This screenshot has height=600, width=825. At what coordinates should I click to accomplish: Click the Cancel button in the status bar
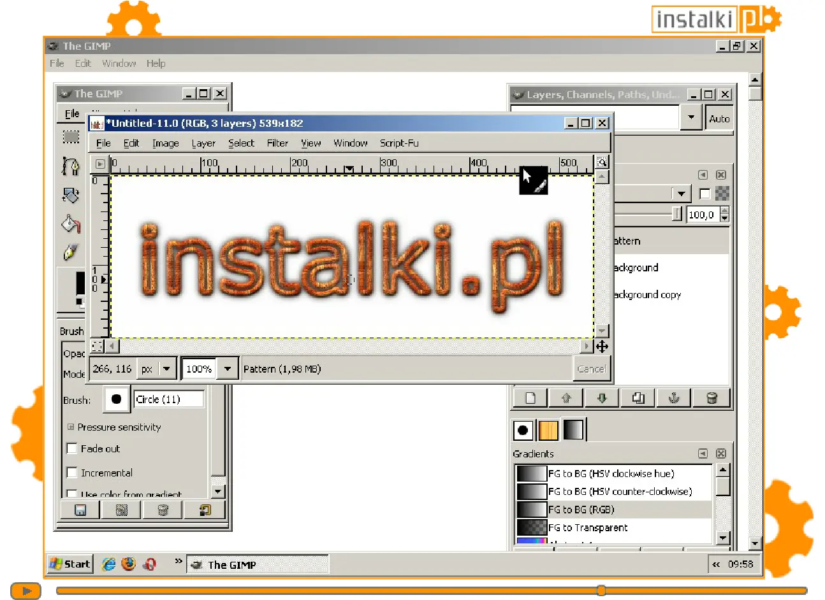pos(591,369)
